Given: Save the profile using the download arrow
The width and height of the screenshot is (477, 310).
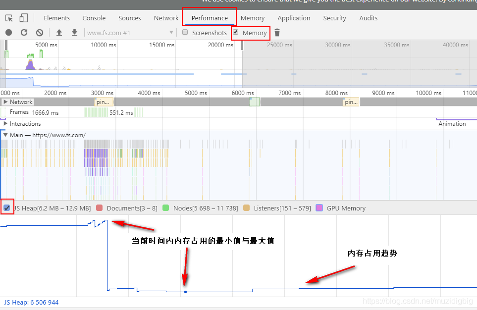Looking at the screenshot, I should [x=74, y=33].
